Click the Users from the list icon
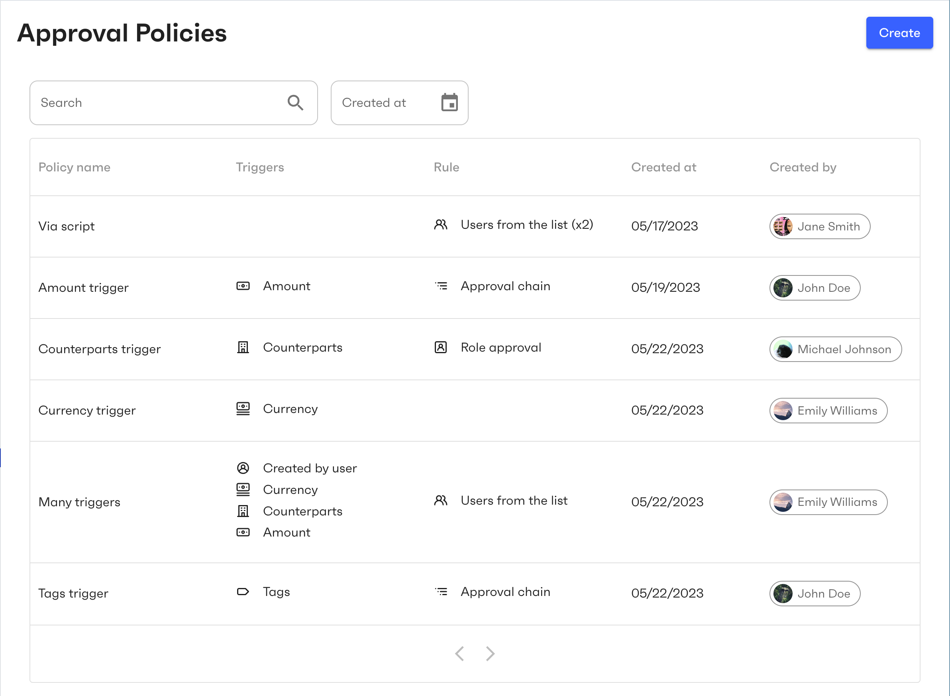This screenshot has height=696, width=950. coord(441,501)
